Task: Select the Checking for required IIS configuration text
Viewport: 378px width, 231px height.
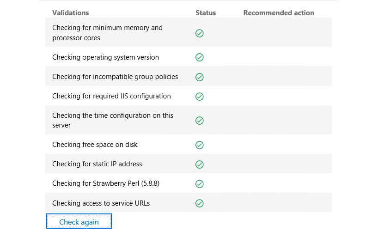Action: [111, 96]
